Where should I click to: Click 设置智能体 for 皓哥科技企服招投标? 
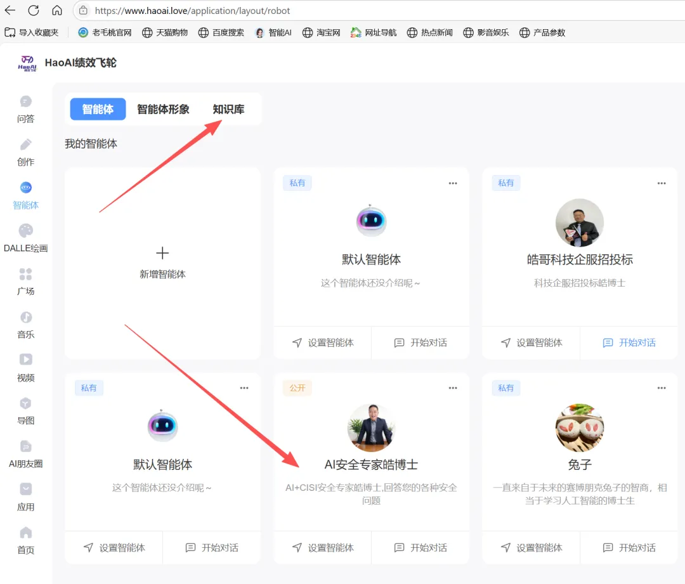[x=532, y=343]
